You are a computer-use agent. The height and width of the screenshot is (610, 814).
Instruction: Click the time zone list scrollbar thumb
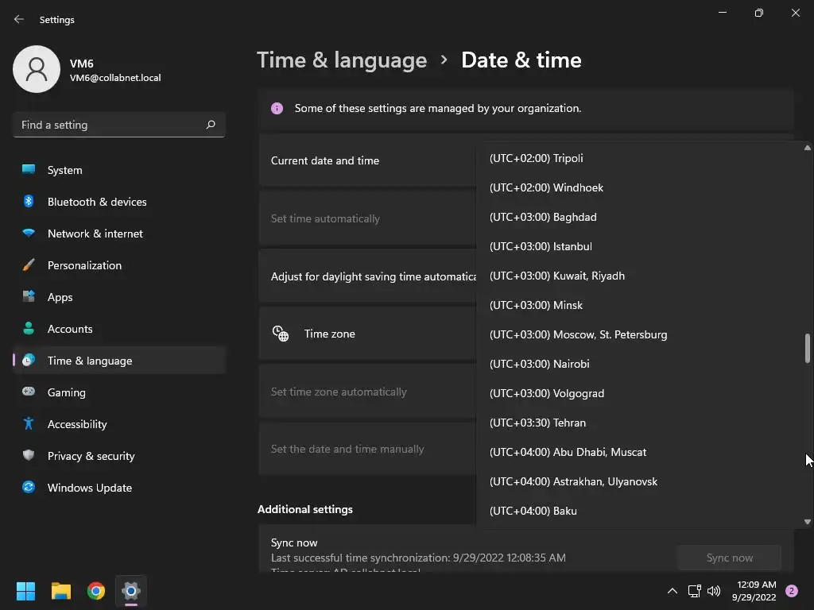[x=808, y=349]
